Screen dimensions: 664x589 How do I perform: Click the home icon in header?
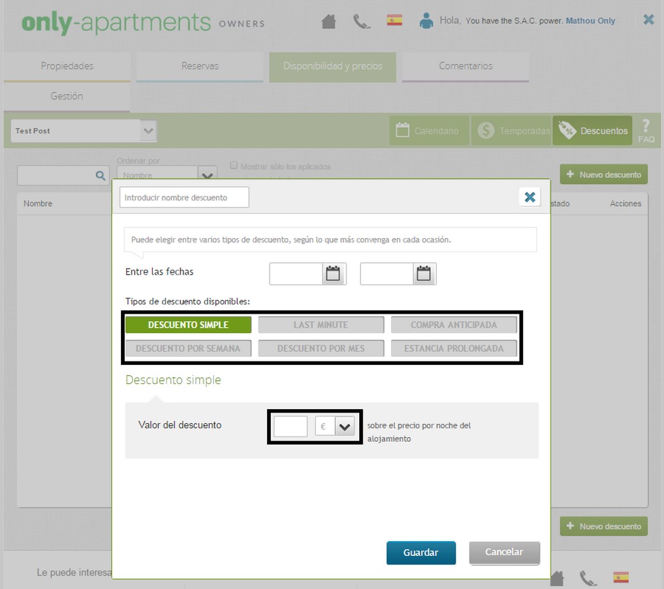(x=329, y=21)
